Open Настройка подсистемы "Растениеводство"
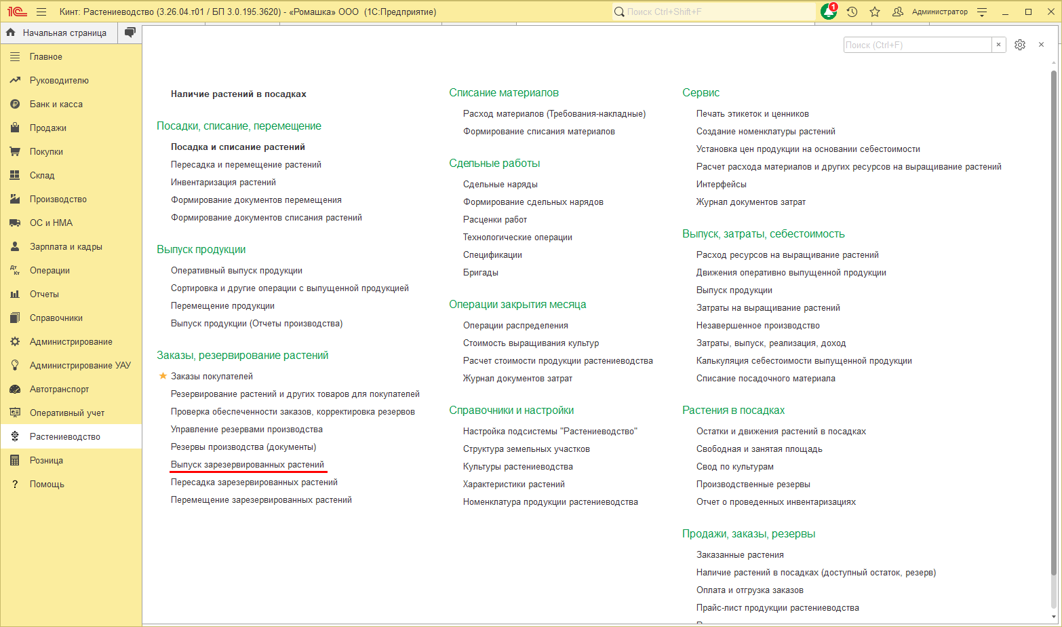 (x=551, y=432)
